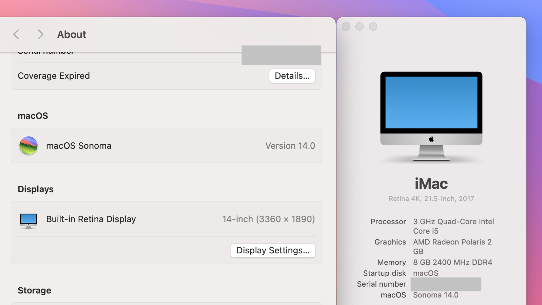Click the Memory label
542x305 pixels.
click(x=391, y=262)
